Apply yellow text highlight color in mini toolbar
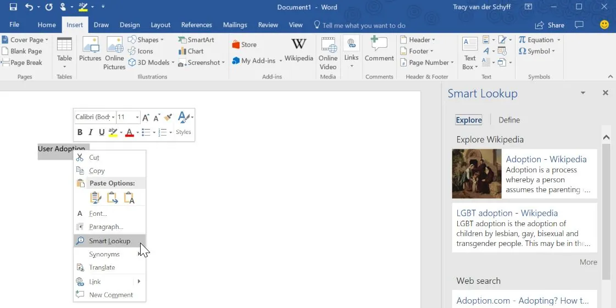Screen dimensions: 616x308 (113, 132)
